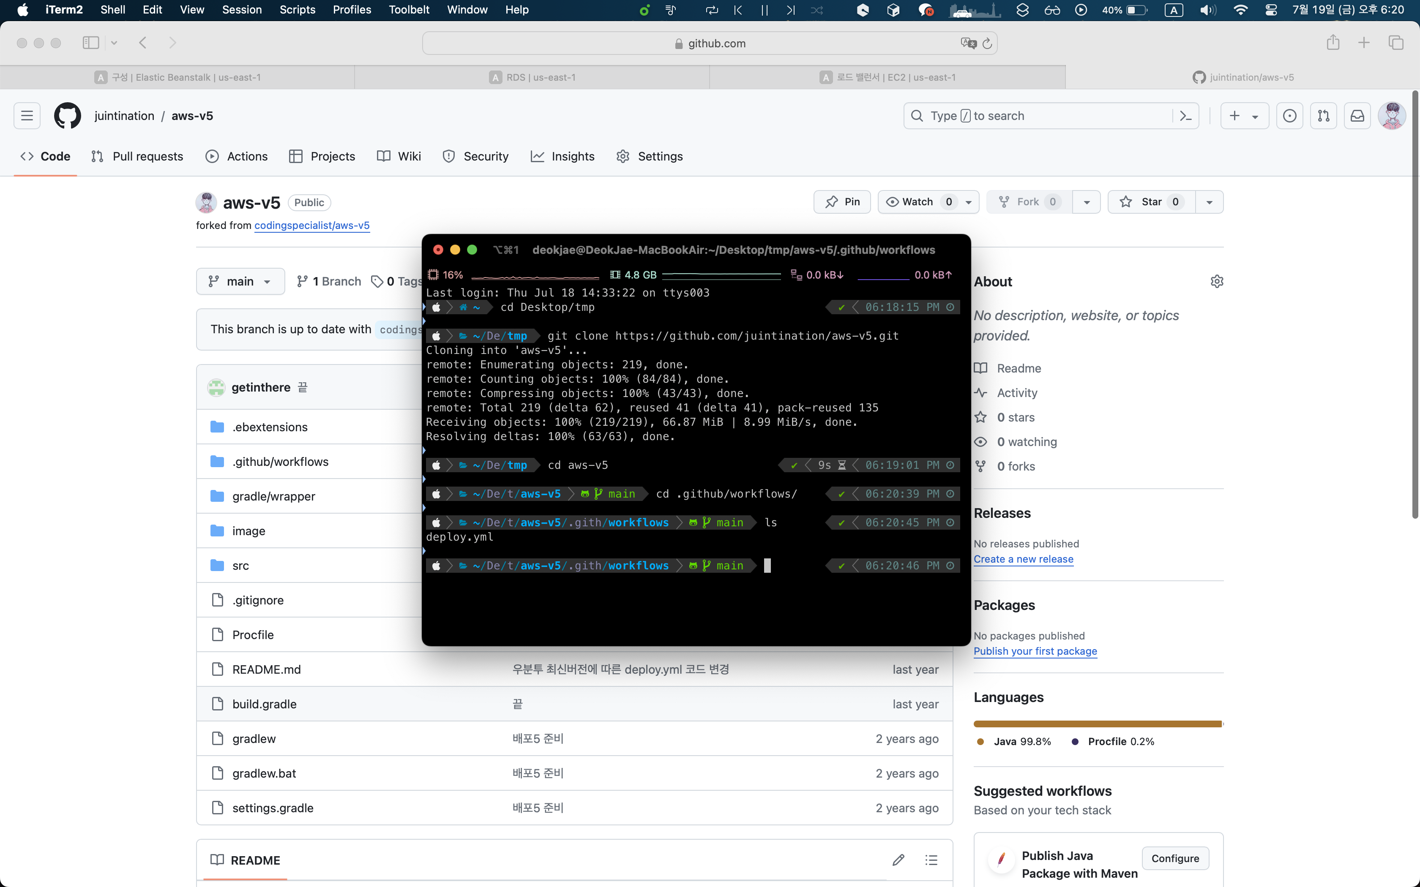Click the Safari reload page icon
Screen dimensions: 1420x887
tap(987, 44)
